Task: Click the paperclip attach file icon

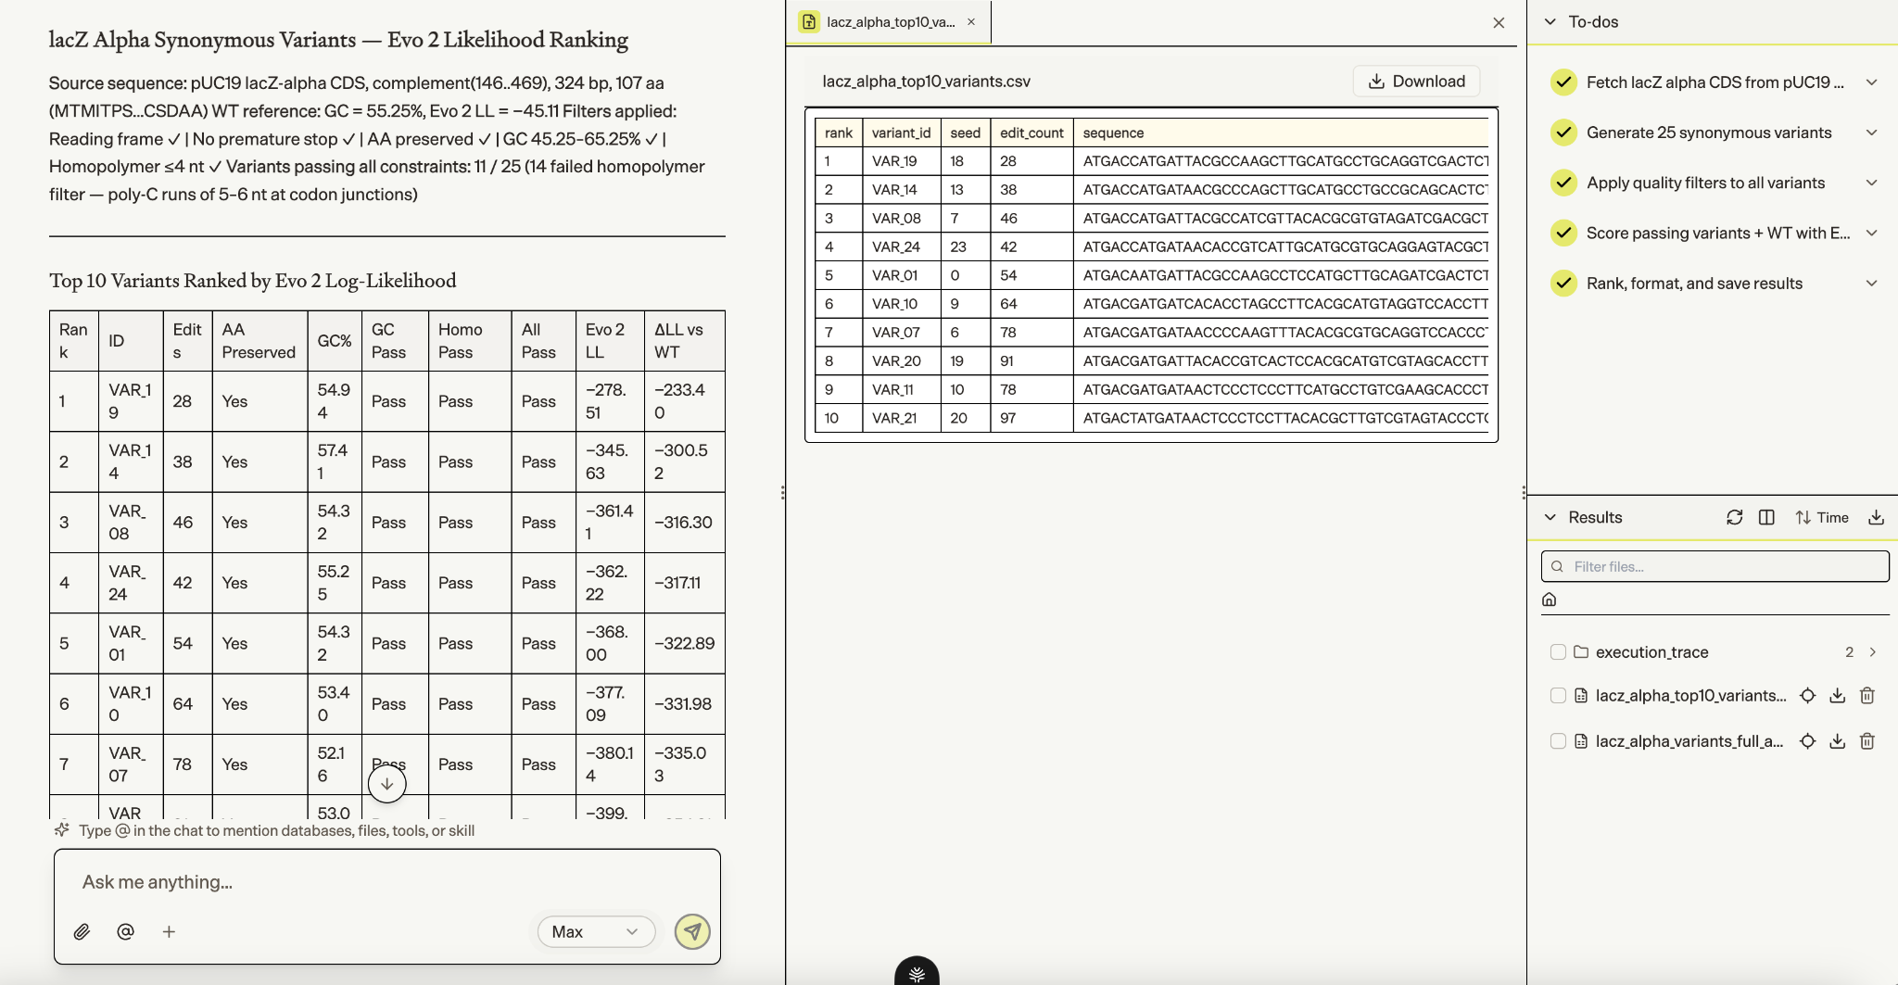Action: point(82,931)
